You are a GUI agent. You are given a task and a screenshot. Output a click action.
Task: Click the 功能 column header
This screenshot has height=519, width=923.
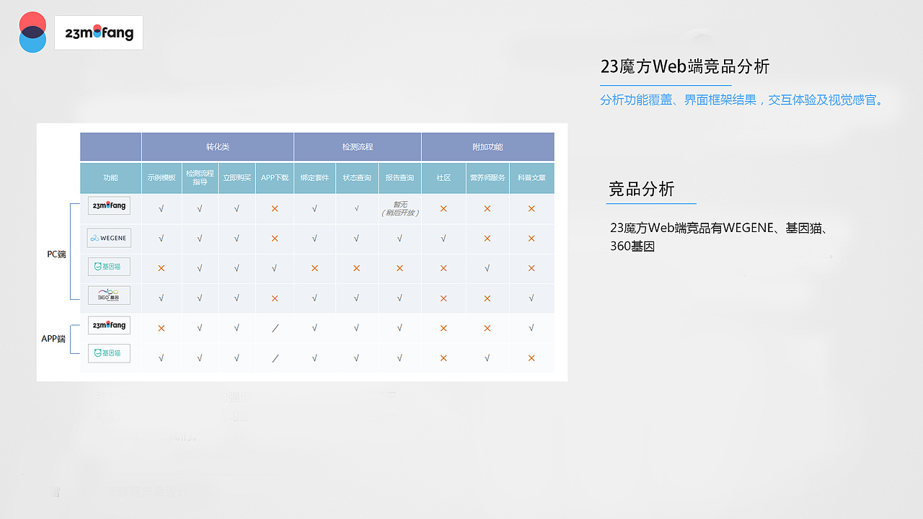tap(110, 178)
